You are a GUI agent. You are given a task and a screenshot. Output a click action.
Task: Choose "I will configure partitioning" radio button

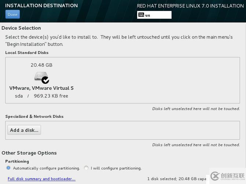pos(86,168)
